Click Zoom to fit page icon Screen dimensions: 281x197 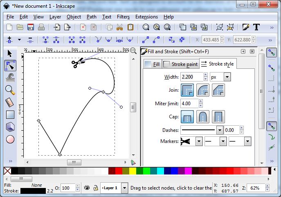click(167, 27)
